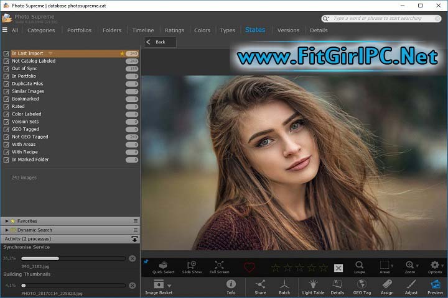Click in the search phrase field

(377, 19)
